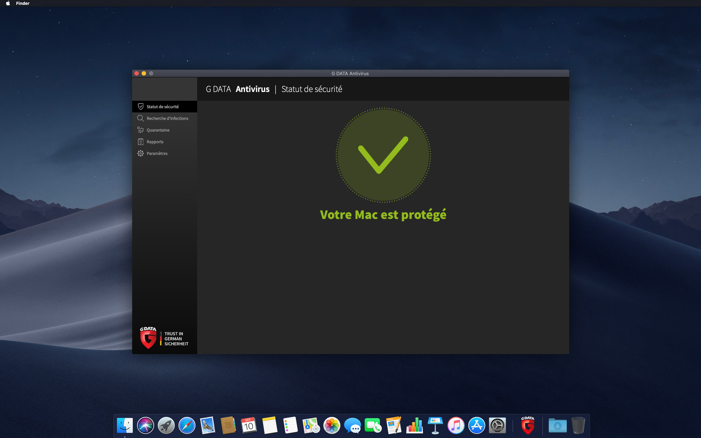The width and height of the screenshot is (701, 438).
Task: Open FaceTime from the Dock
Action: 373,426
